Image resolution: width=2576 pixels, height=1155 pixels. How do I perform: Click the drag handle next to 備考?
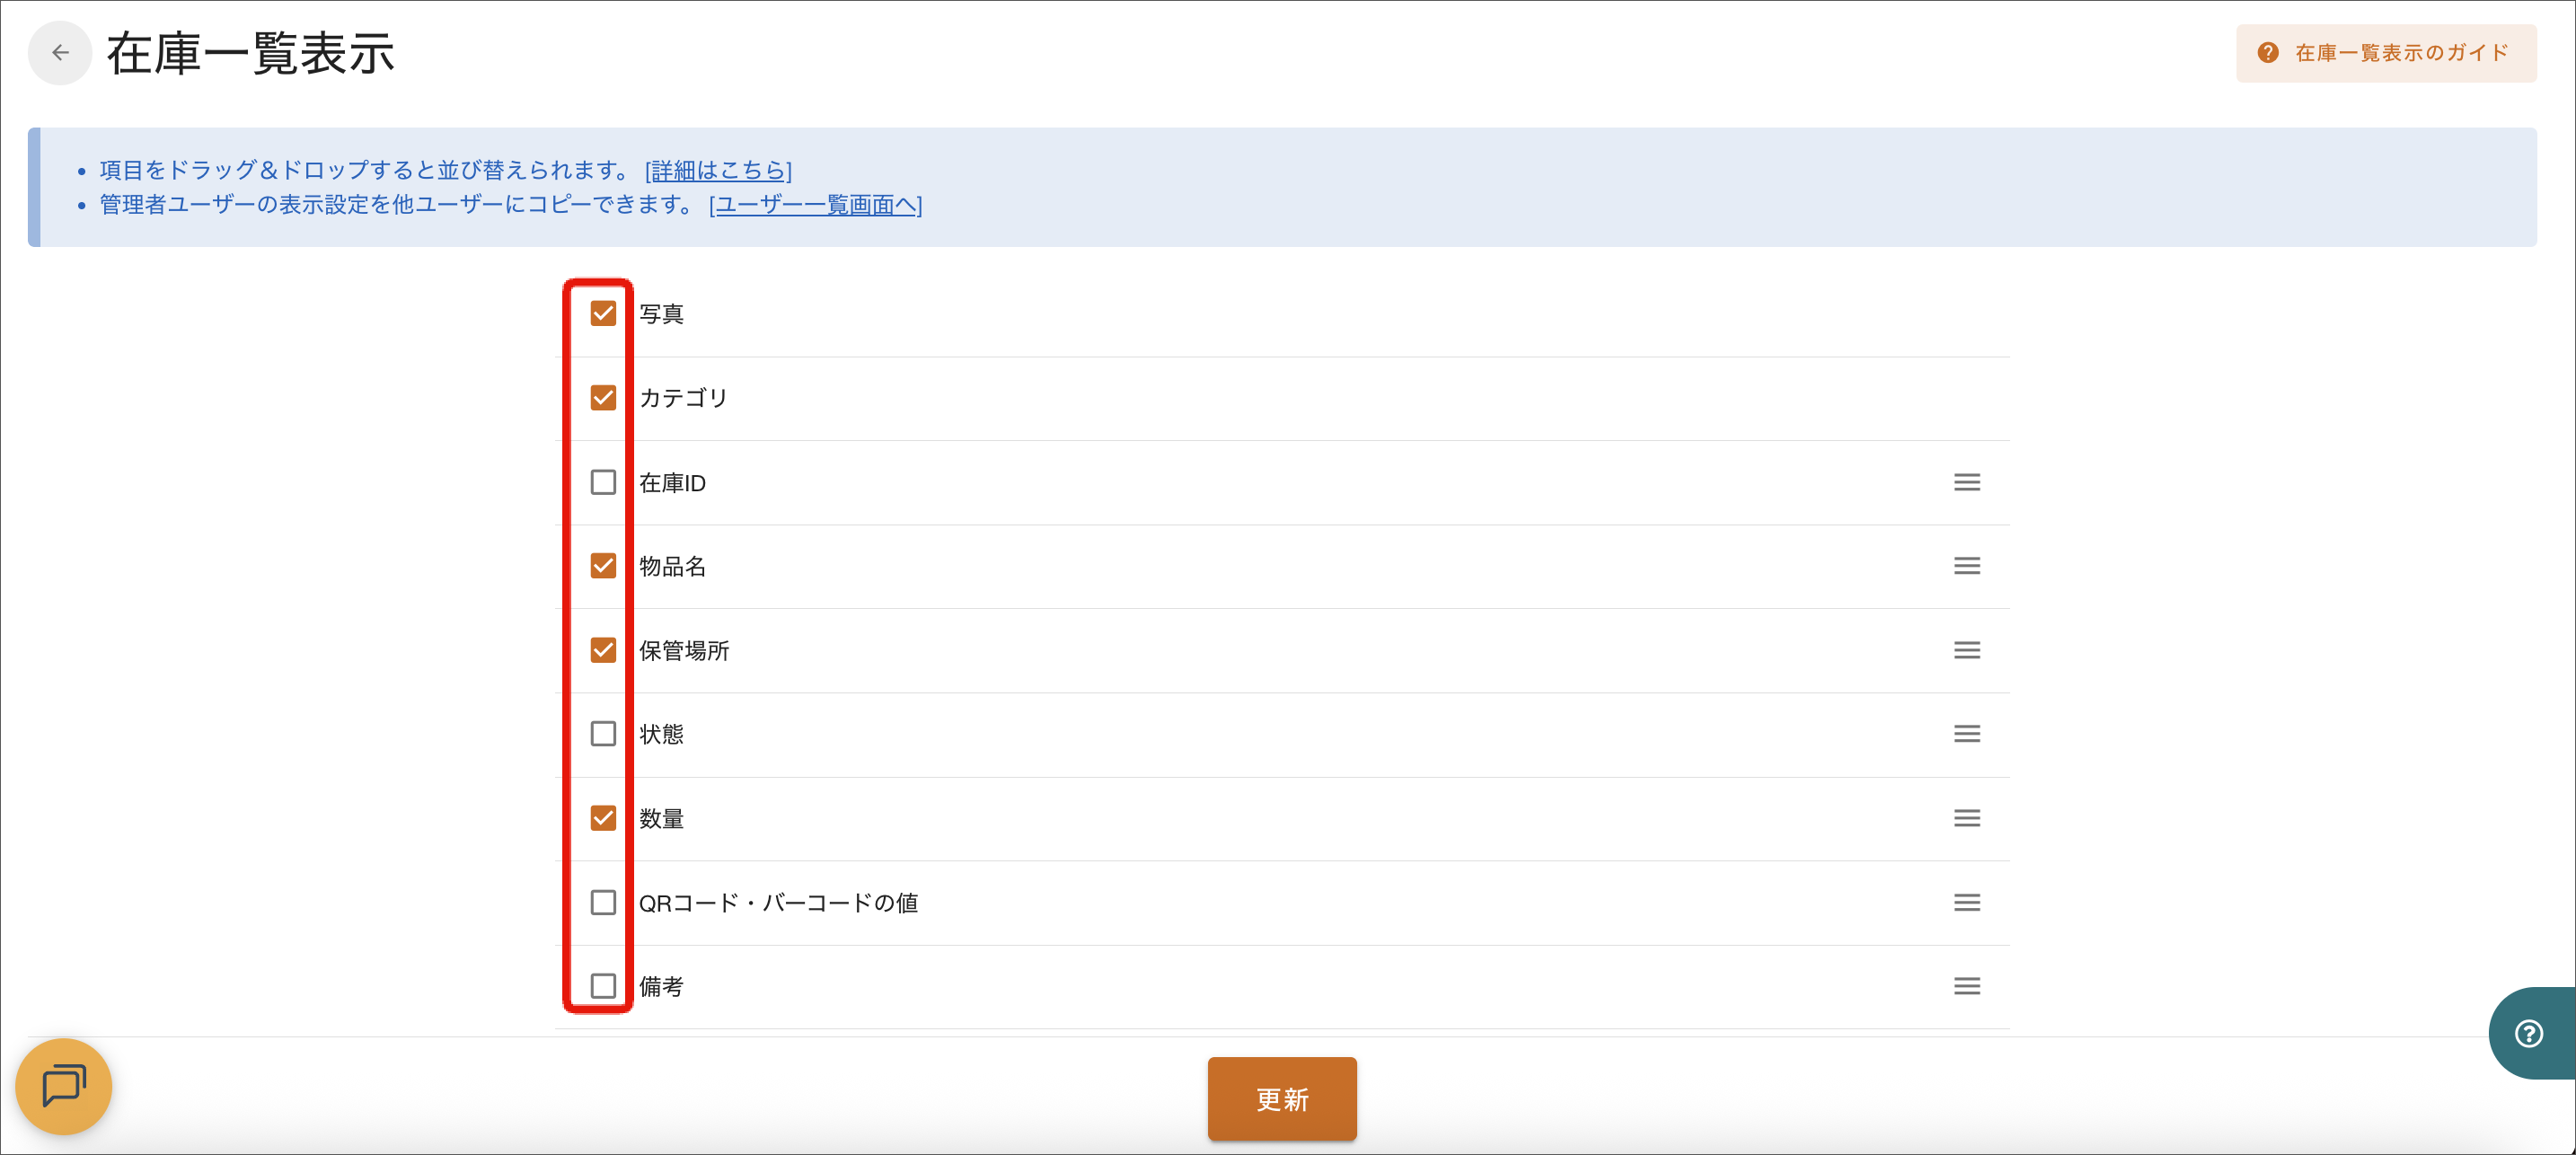[1965, 986]
